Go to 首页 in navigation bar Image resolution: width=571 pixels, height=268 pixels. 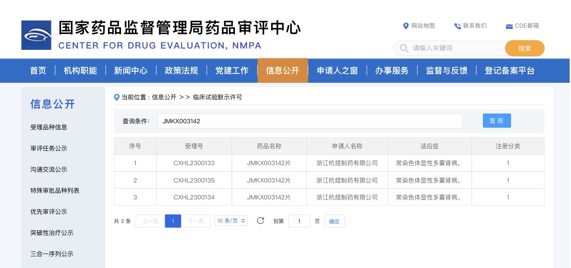[x=38, y=71]
